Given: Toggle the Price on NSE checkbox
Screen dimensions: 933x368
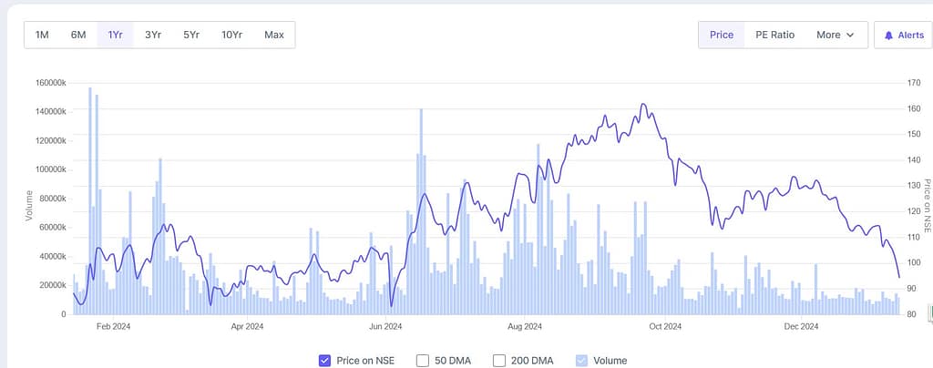Looking at the screenshot, I should tap(324, 360).
